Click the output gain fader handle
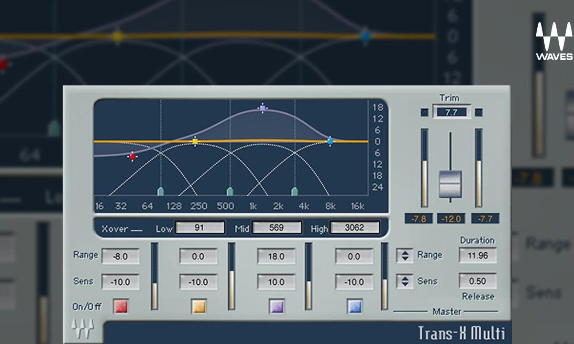 (x=450, y=183)
